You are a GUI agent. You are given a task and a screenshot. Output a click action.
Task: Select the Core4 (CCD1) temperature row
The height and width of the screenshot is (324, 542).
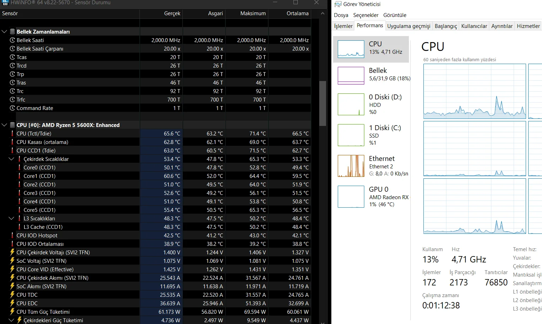(x=155, y=202)
